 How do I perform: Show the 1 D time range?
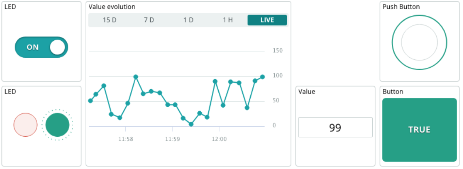188,20
